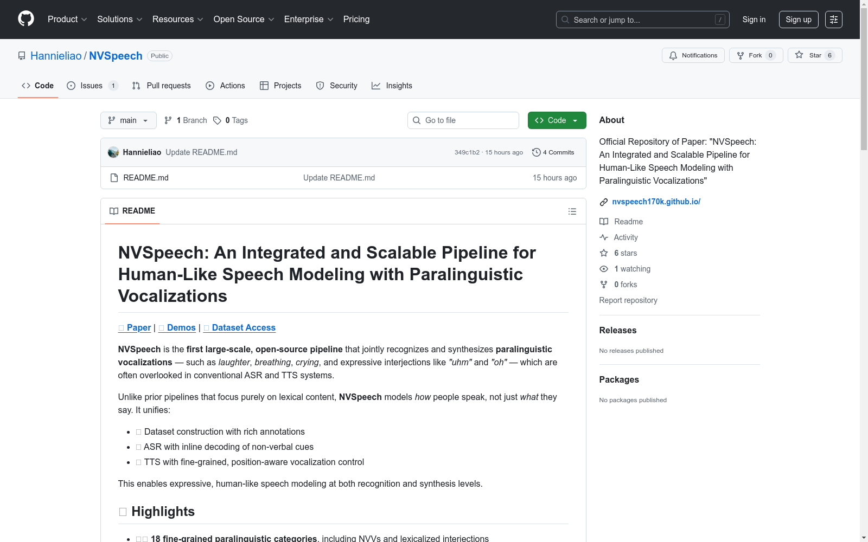Visit nvspeech170k.github.io website link

(x=656, y=202)
